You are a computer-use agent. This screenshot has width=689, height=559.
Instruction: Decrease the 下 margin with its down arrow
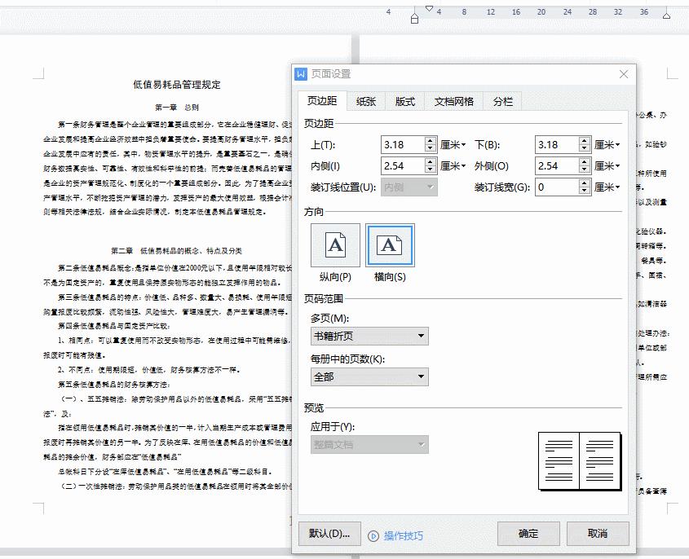pos(585,147)
